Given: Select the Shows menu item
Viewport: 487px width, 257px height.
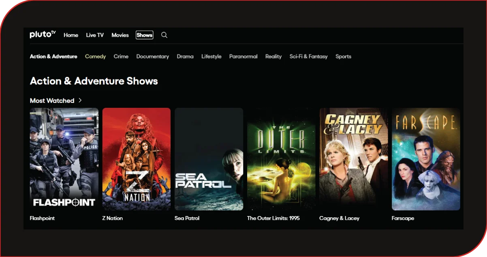Looking at the screenshot, I should tap(144, 35).
